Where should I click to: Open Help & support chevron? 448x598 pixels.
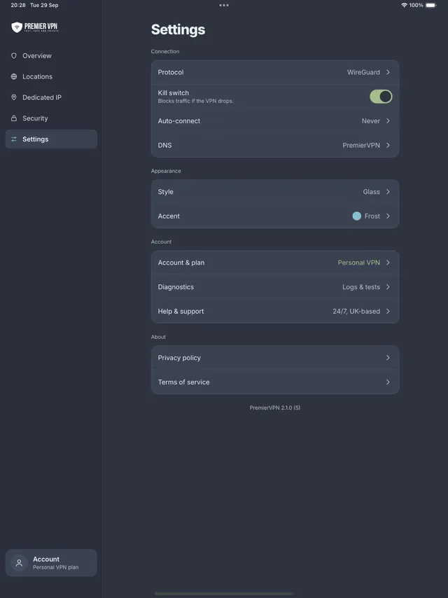(388, 311)
